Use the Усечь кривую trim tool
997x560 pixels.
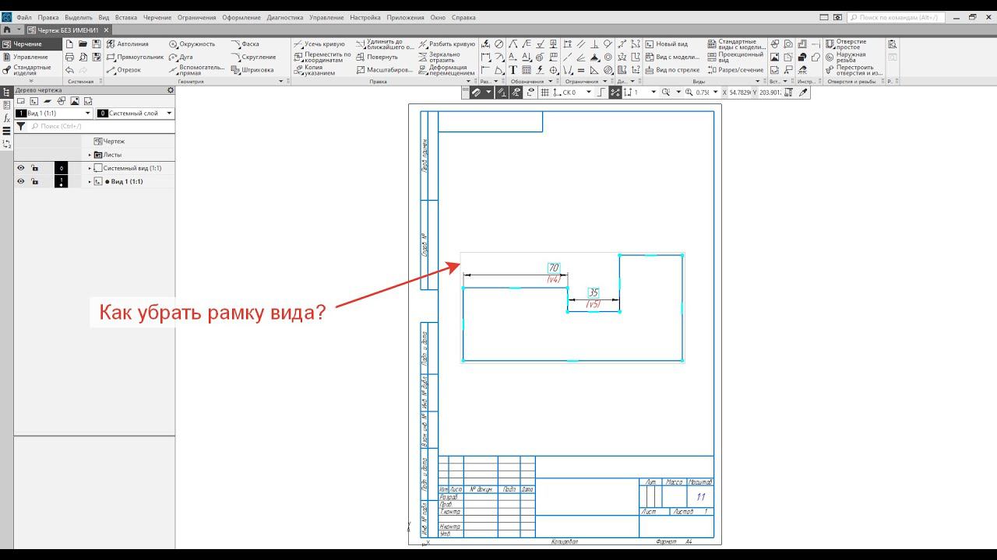tap(319, 44)
